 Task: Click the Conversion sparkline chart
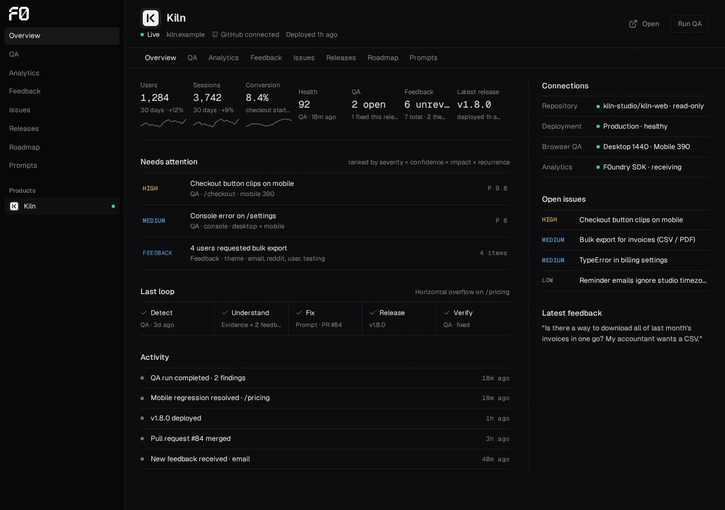[x=268, y=123]
